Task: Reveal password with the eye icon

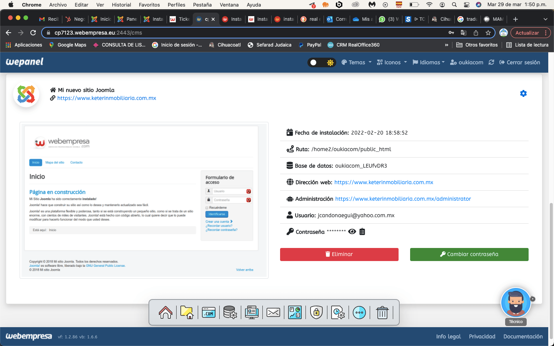Action: [352, 231]
